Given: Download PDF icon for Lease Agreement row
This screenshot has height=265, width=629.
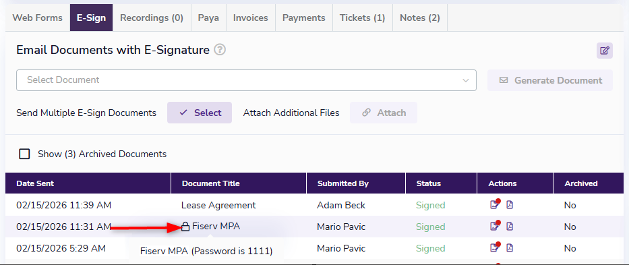Looking at the screenshot, I should tap(510, 205).
